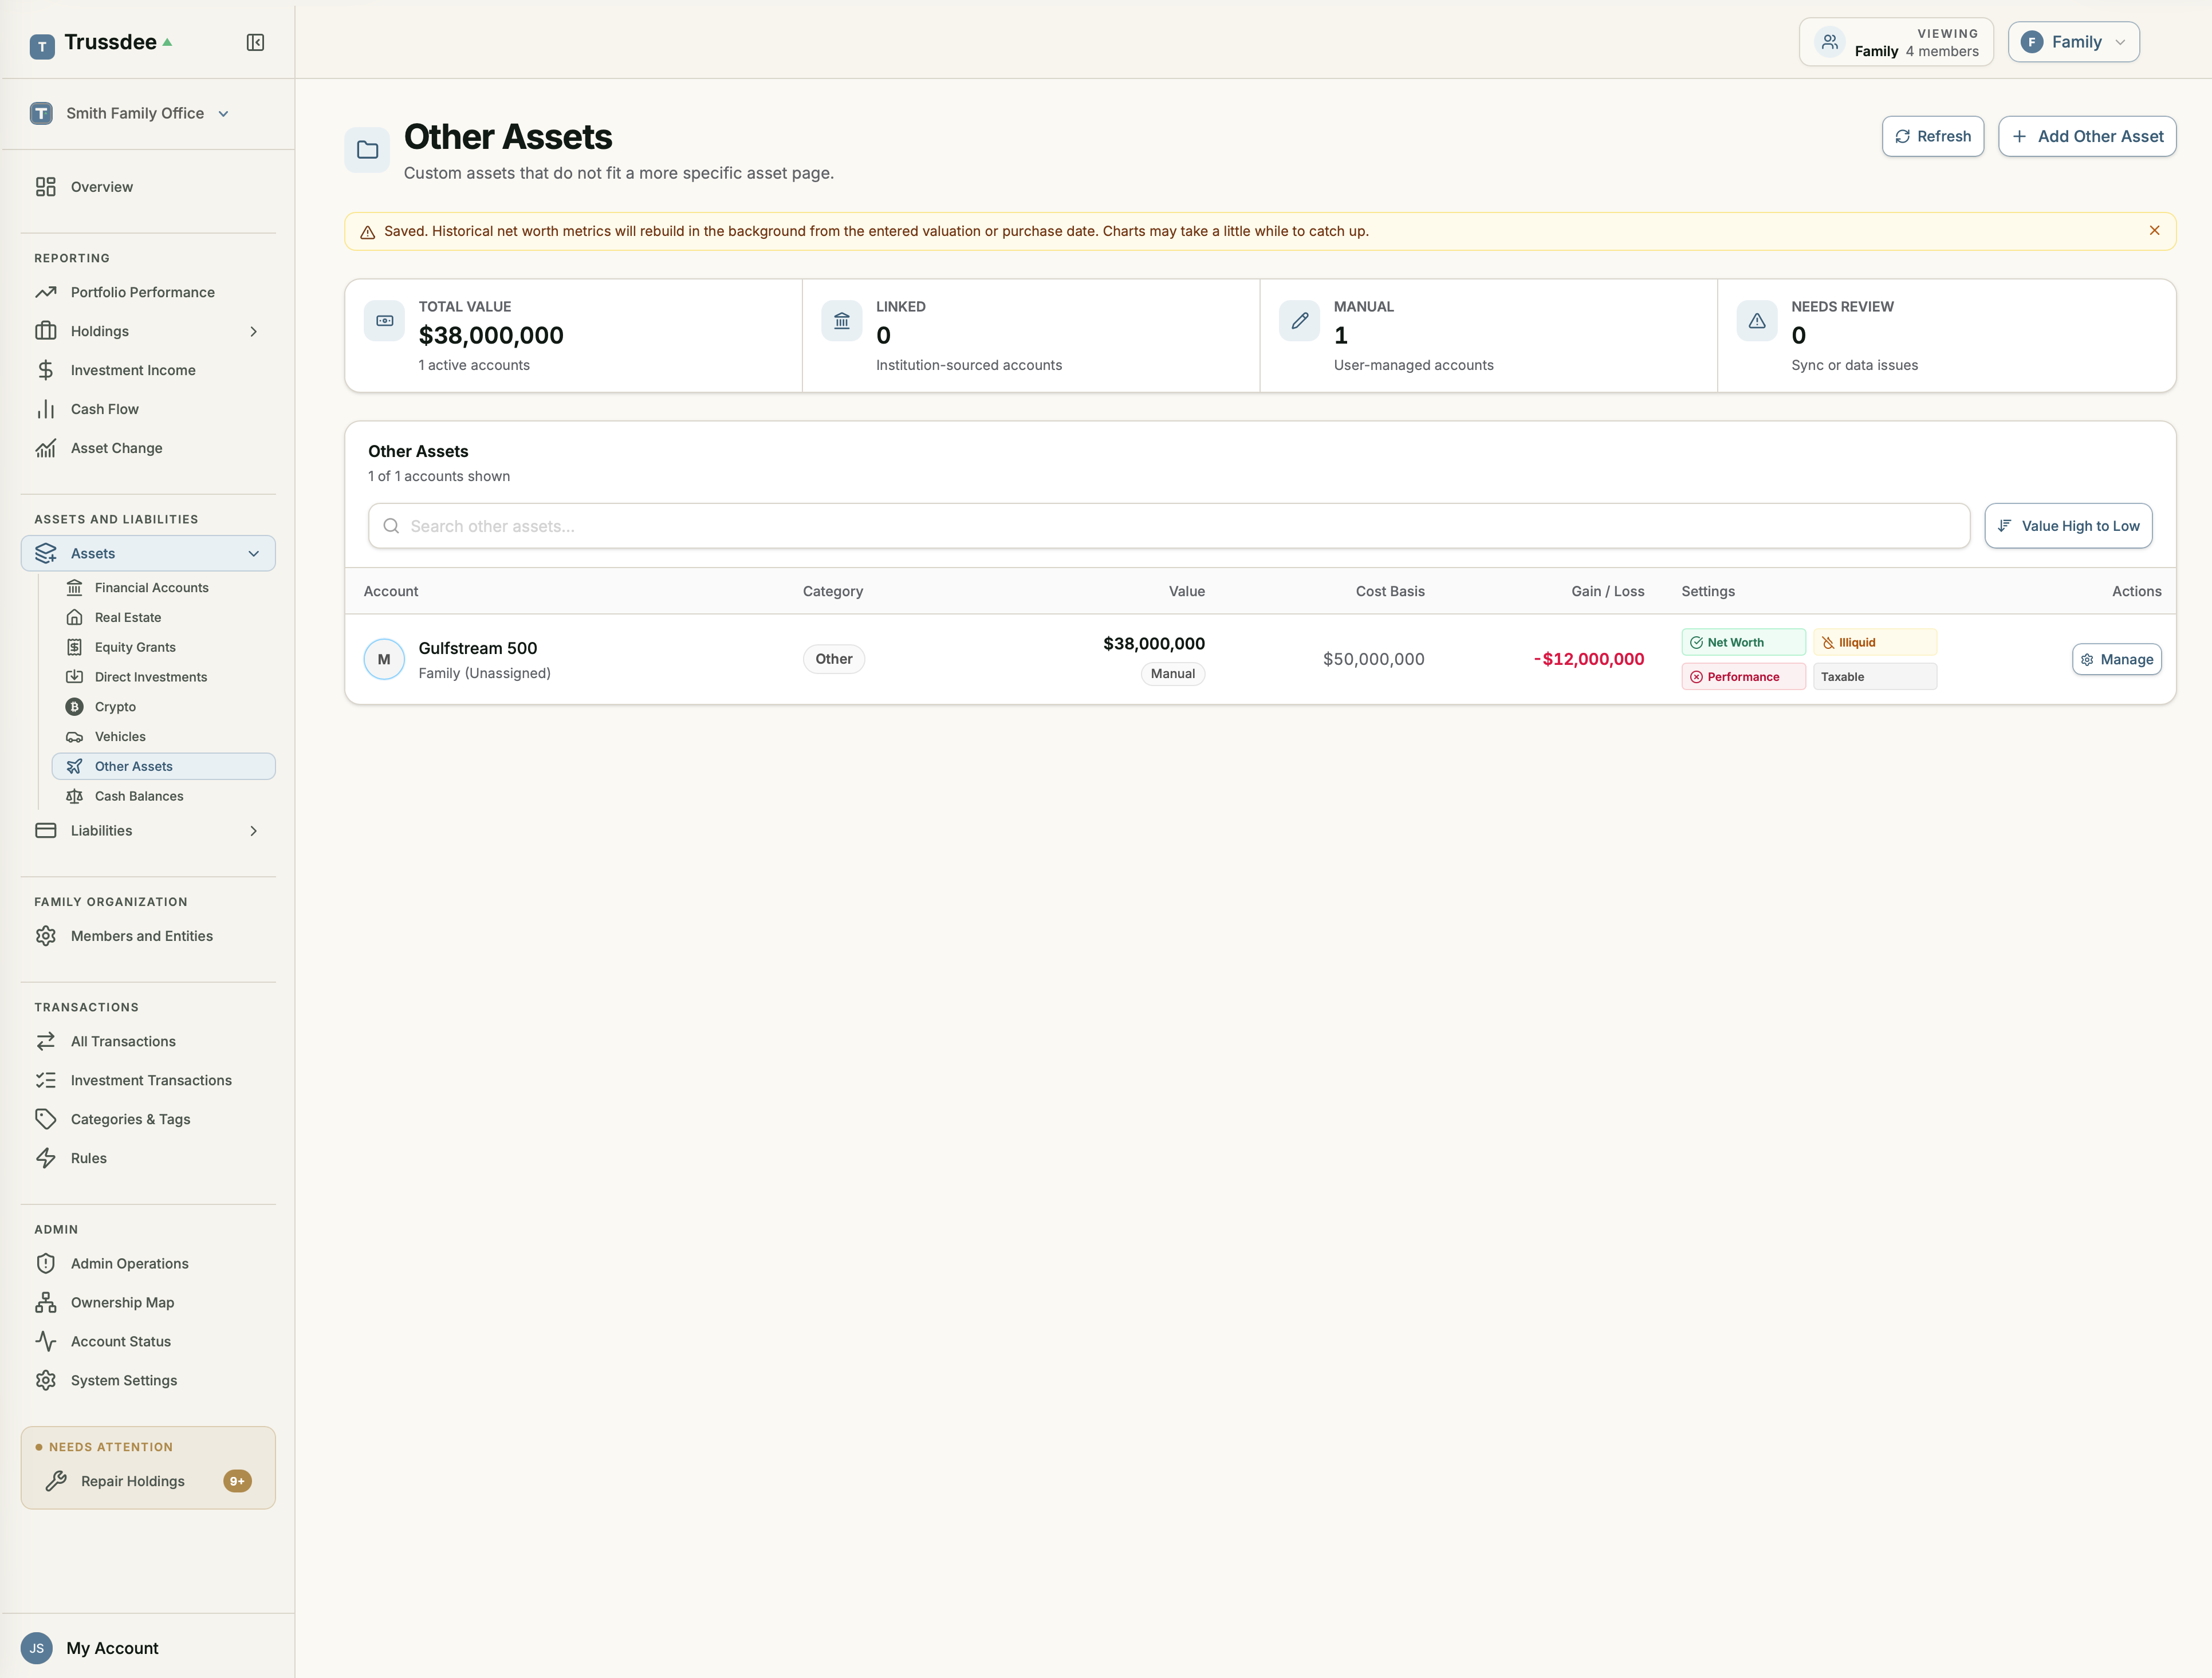The image size is (2212, 1678).
Task: Click the Real Estate house icon
Action: tap(74, 618)
